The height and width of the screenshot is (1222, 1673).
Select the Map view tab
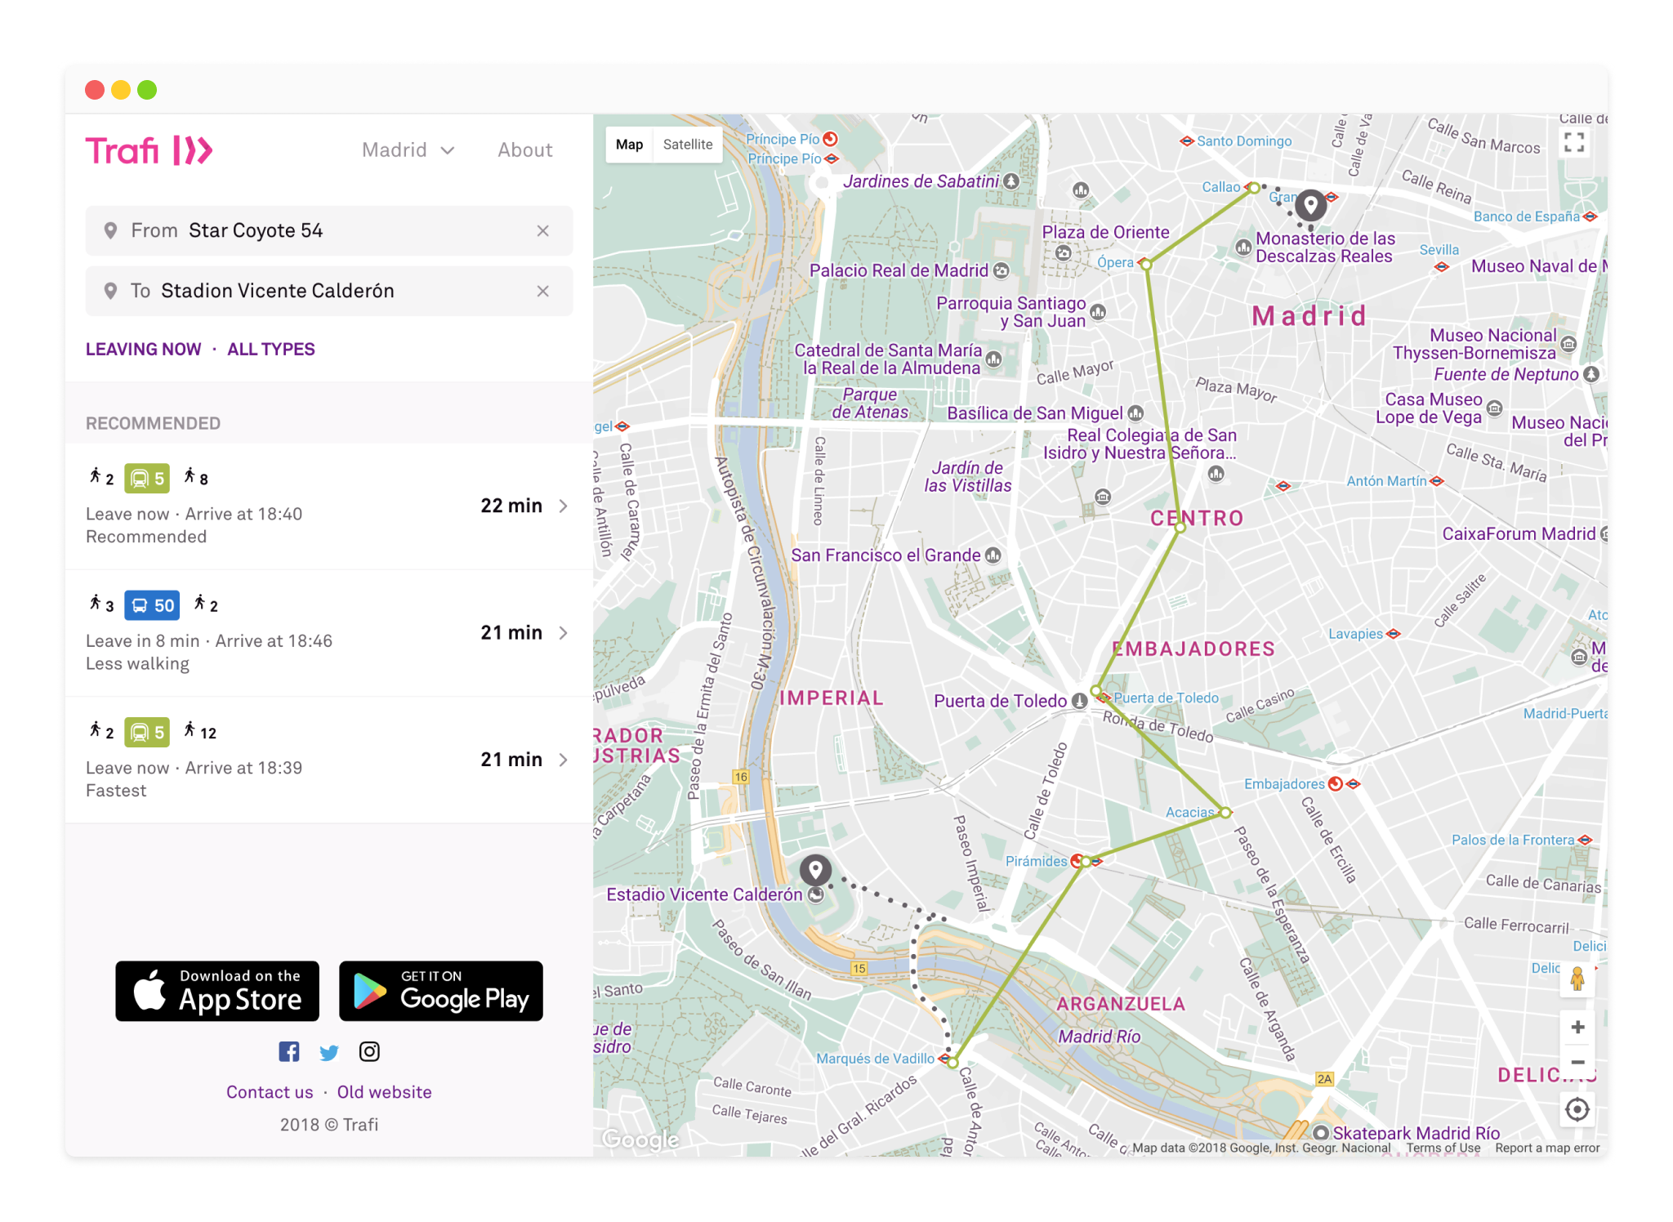[x=630, y=143]
